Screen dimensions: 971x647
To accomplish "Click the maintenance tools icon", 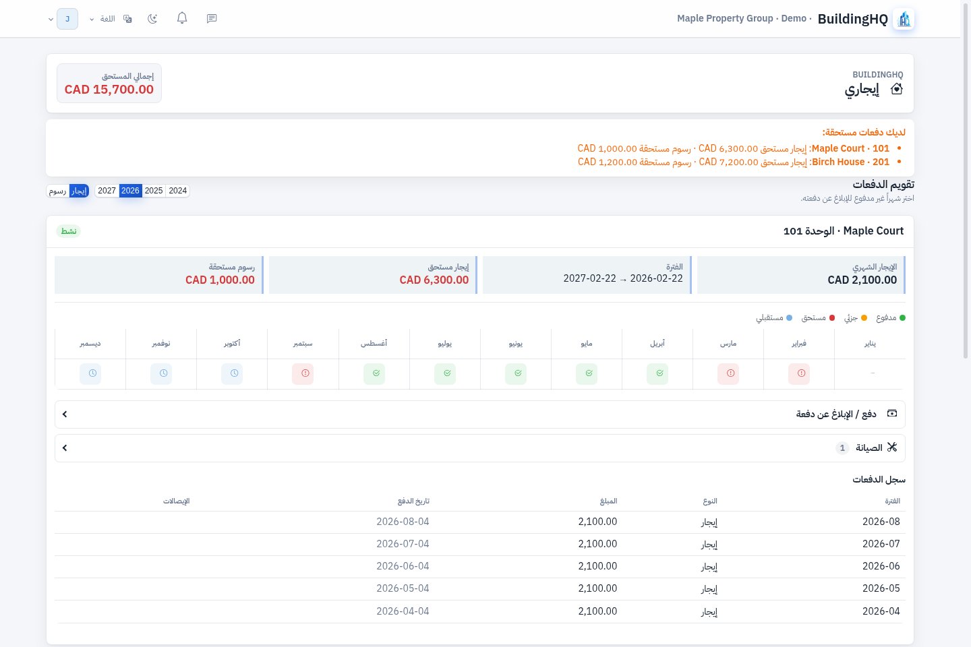I will click(x=892, y=448).
